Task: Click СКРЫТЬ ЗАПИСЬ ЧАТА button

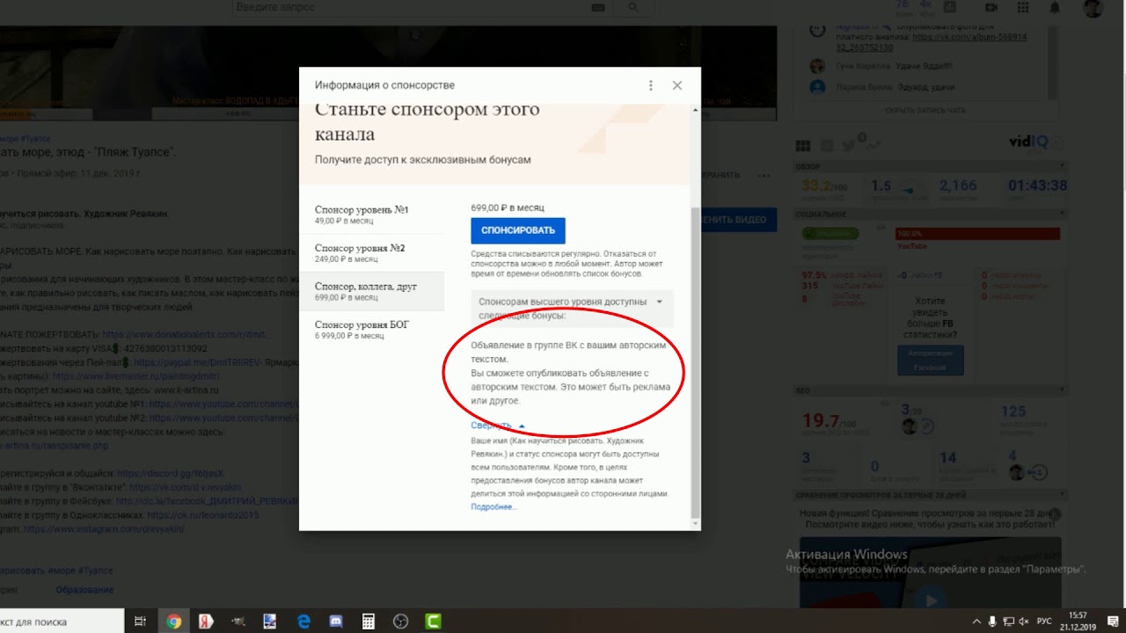Action: [925, 110]
